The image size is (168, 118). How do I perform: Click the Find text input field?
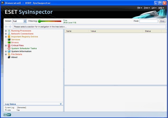pos(148,21)
